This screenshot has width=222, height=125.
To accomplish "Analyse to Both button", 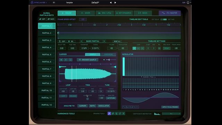I will click(93, 106).
